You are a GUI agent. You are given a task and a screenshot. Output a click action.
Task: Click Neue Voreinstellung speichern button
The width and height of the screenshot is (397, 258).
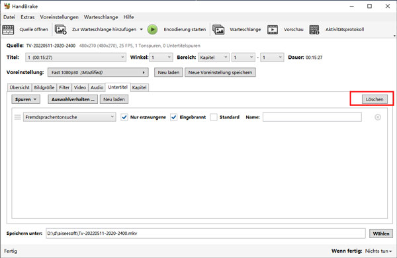tap(220, 72)
